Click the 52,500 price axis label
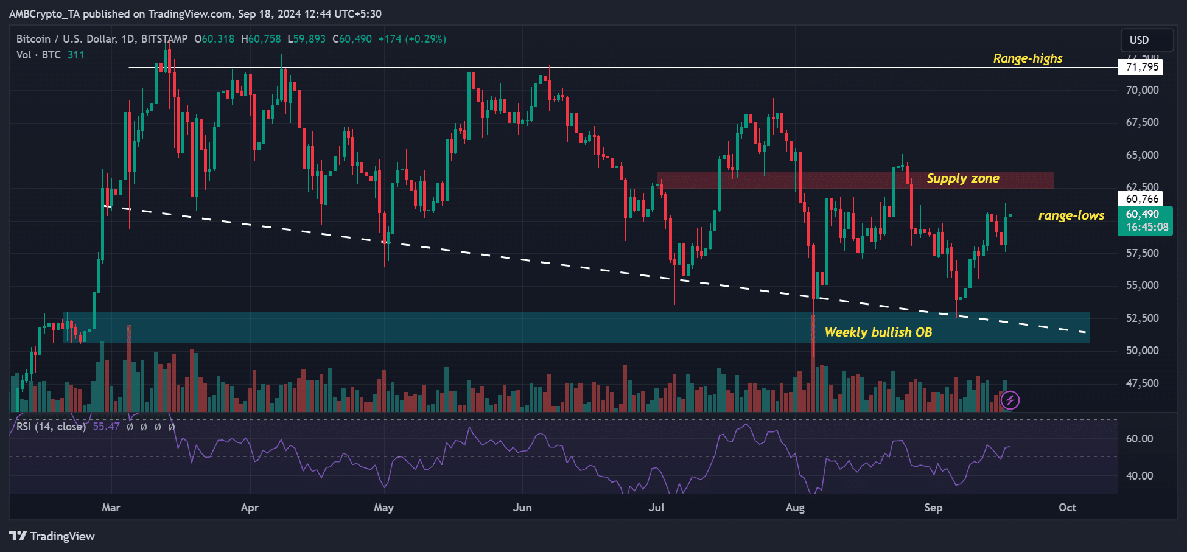 tap(1143, 318)
